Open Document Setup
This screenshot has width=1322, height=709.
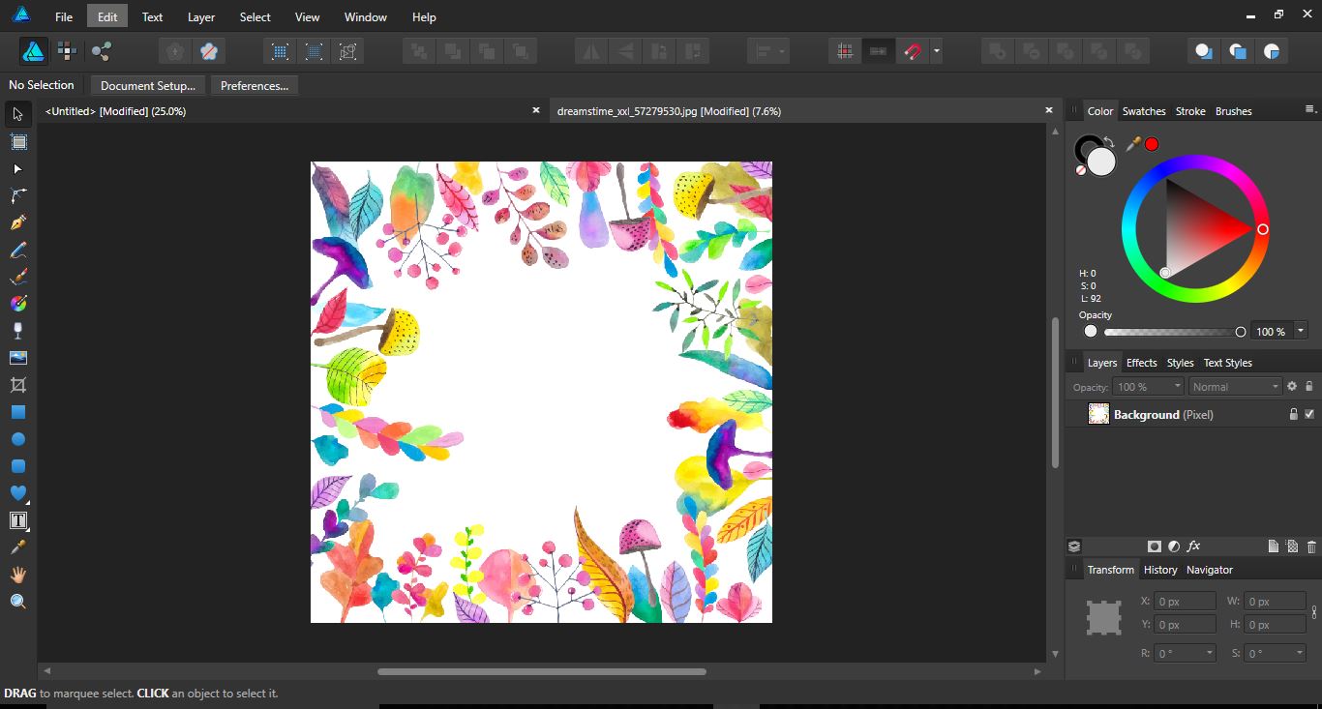tap(147, 85)
